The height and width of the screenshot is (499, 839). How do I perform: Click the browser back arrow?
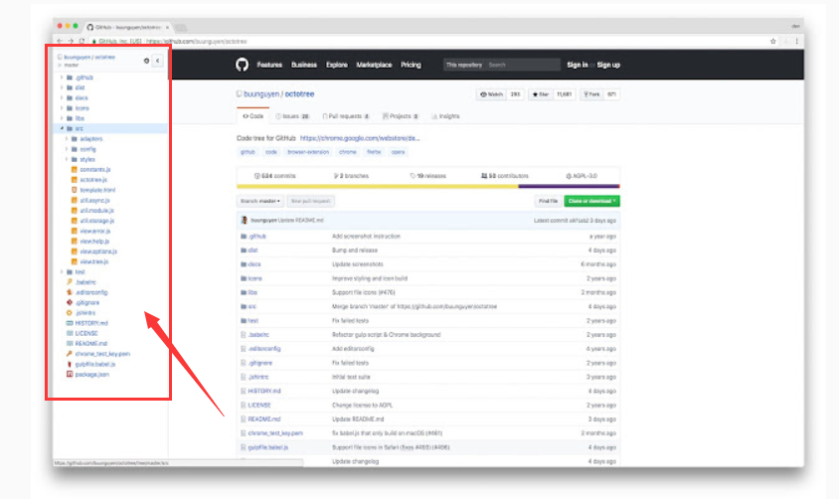pyautogui.click(x=60, y=41)
